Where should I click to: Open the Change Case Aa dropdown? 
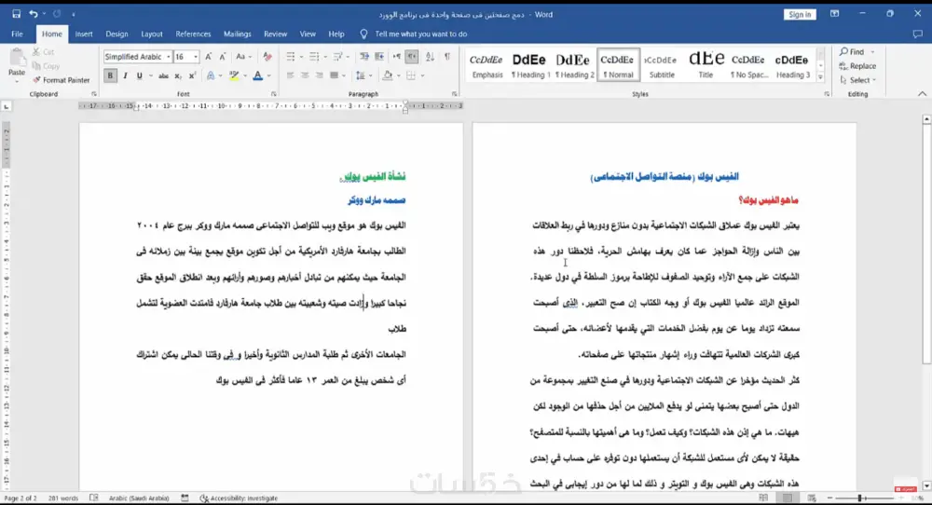243,57
